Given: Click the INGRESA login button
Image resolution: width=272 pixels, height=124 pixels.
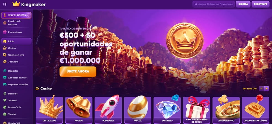Looking at the screenshot, I should 243,4.
